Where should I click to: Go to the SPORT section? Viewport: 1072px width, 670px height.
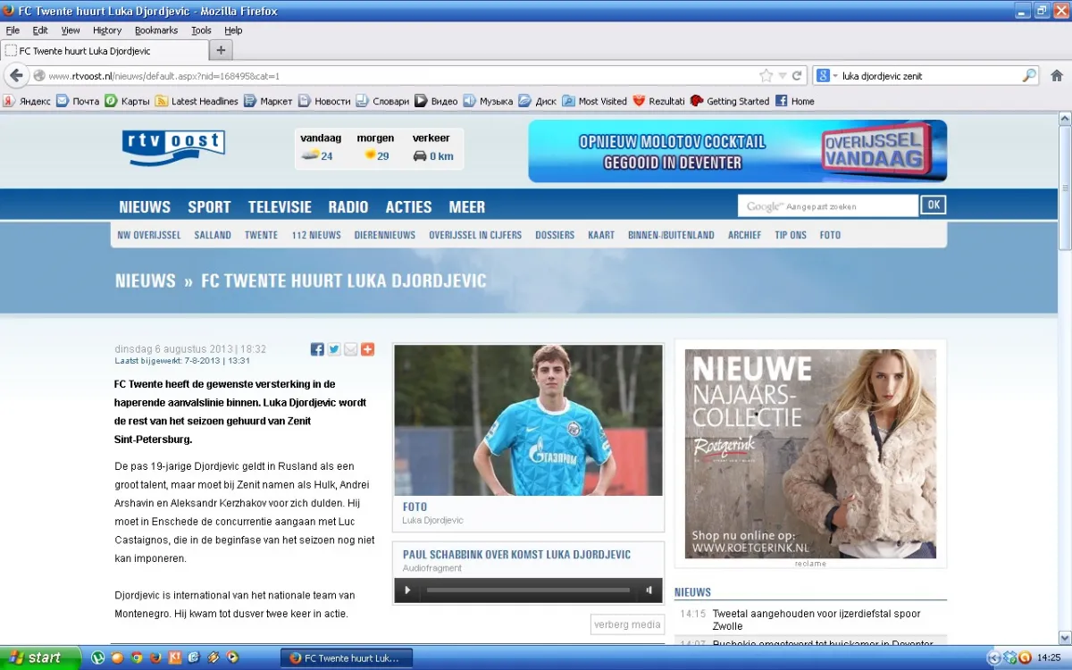pos(209,207)
